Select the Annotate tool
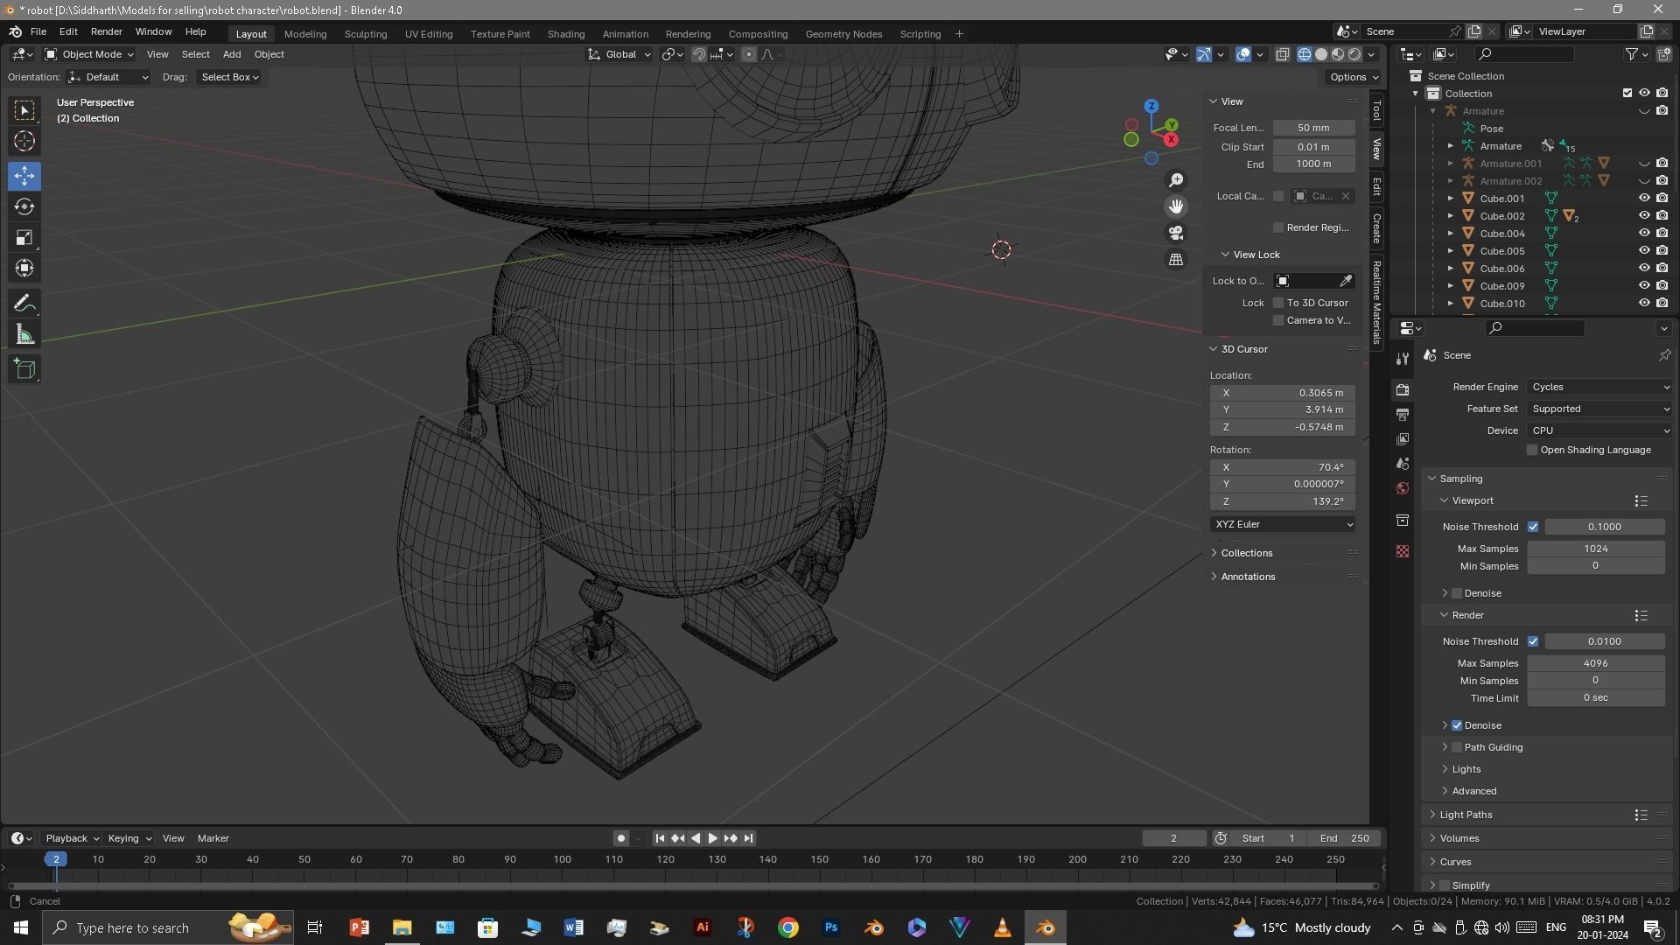1680x945 pixels. point(24,304)
